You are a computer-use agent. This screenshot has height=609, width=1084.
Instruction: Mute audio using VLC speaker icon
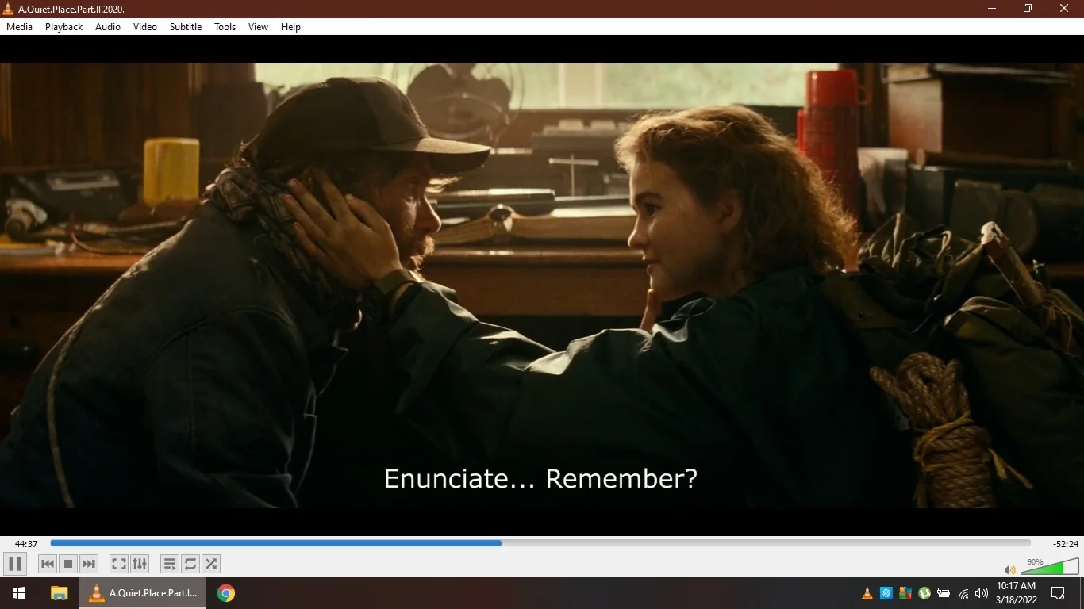coord(1010,569)
